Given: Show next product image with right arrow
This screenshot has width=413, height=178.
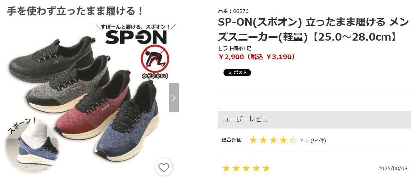Looking at the screenshot, I should click(x=174, y=98).
